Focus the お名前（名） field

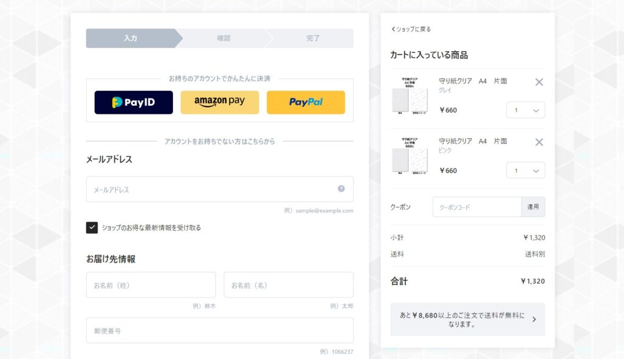pos(288,285)
